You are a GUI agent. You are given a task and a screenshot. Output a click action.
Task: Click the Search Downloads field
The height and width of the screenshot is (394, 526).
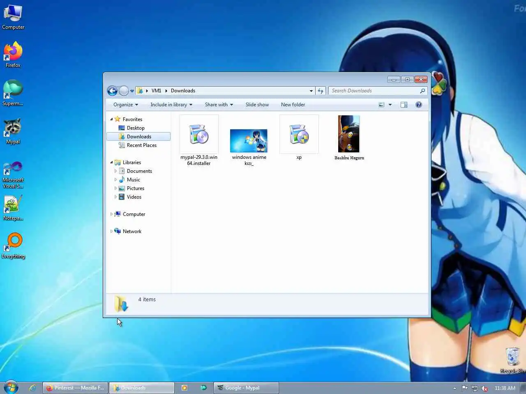point(374,91)
